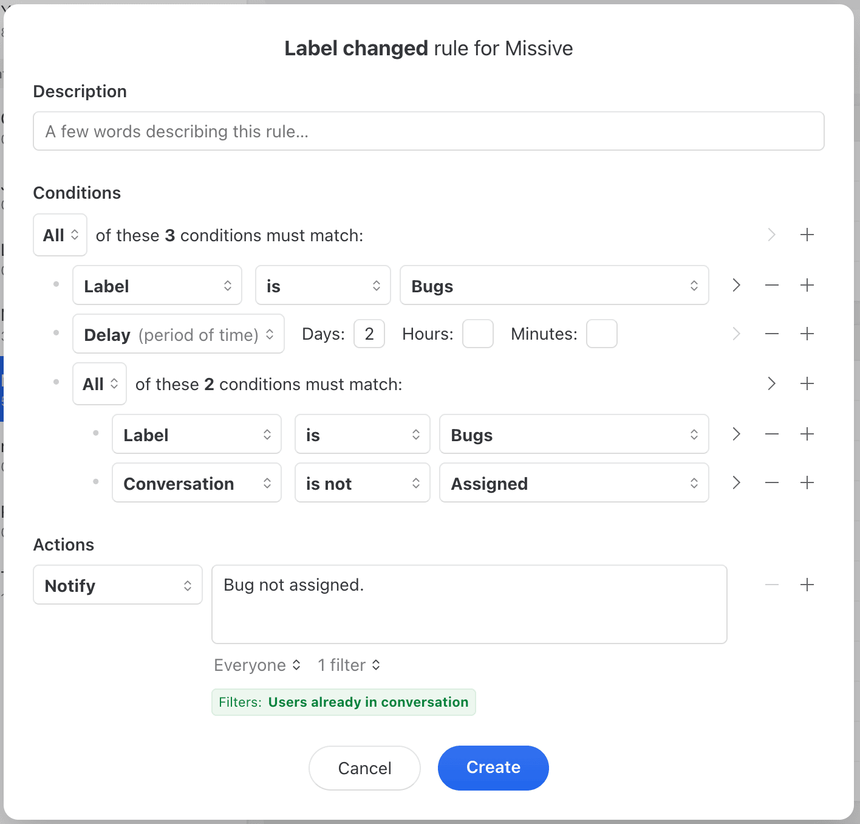Image resolution: width=860 pixels, height=824 pixels.
Task: Open the 1 filter selector
Action: [349, 665]
